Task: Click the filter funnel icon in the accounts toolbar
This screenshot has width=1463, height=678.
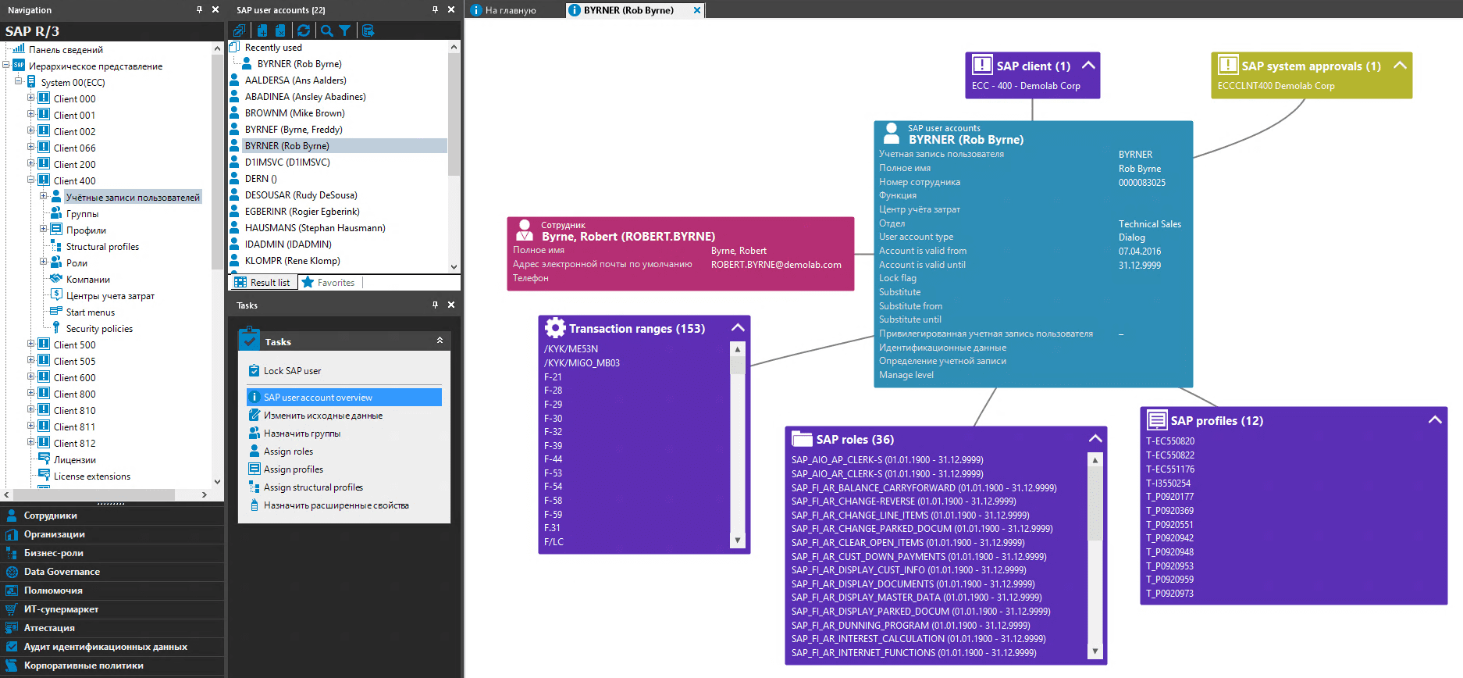Action: 344,30
